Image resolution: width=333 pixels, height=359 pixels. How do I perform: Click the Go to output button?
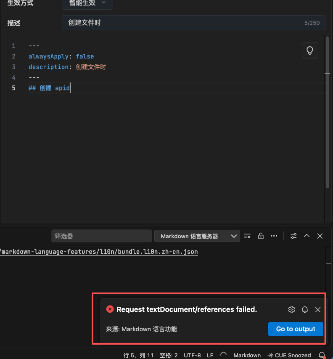pos(296,329)
